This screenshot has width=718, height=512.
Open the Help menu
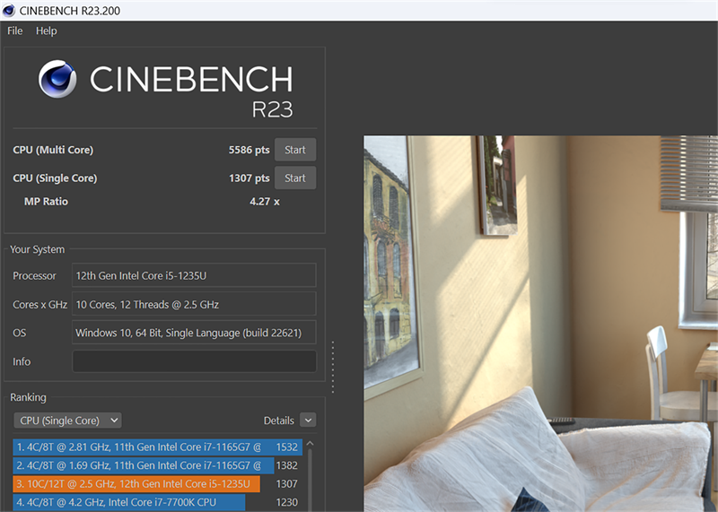(x=47, y=30)
